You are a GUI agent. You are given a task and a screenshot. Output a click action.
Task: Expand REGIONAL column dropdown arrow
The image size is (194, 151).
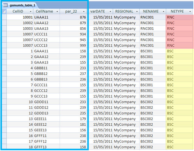[x=137, y=11]
